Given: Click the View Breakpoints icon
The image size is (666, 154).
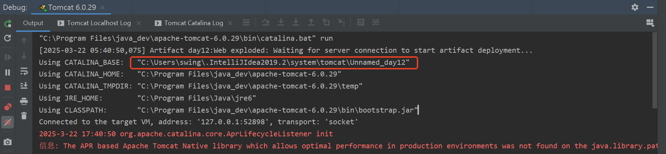Looking at the screenshot, I should coord(7,107).
